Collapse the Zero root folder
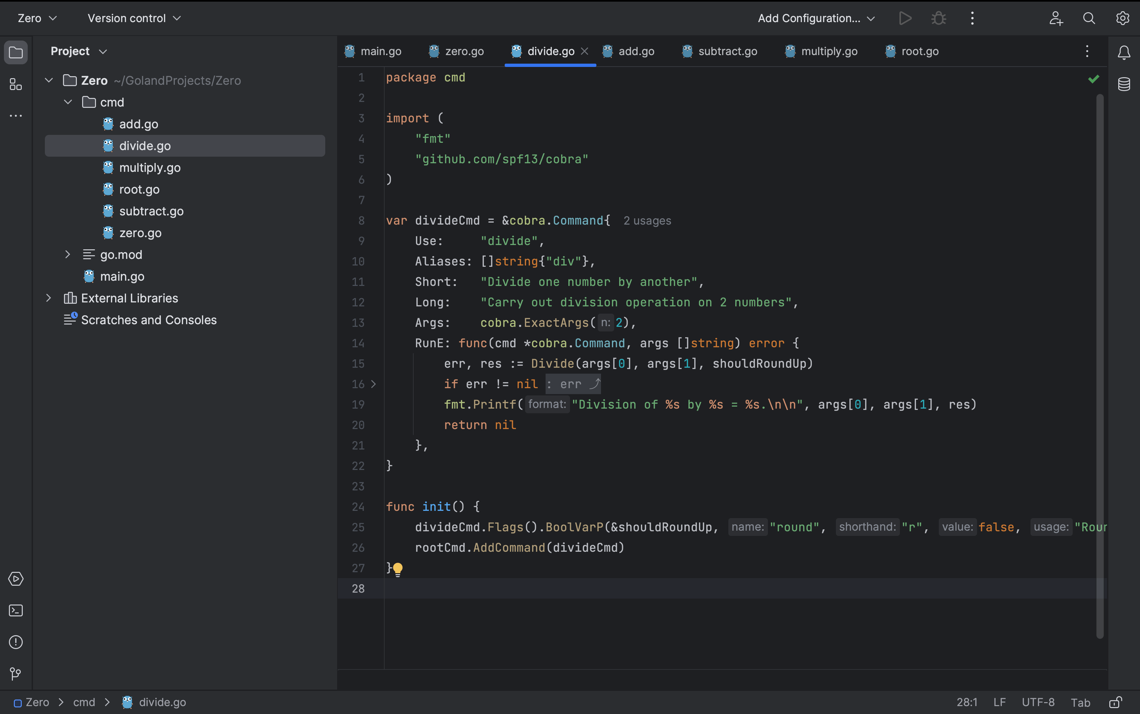This screenshot has width=1140, height=714. [48, 80]
